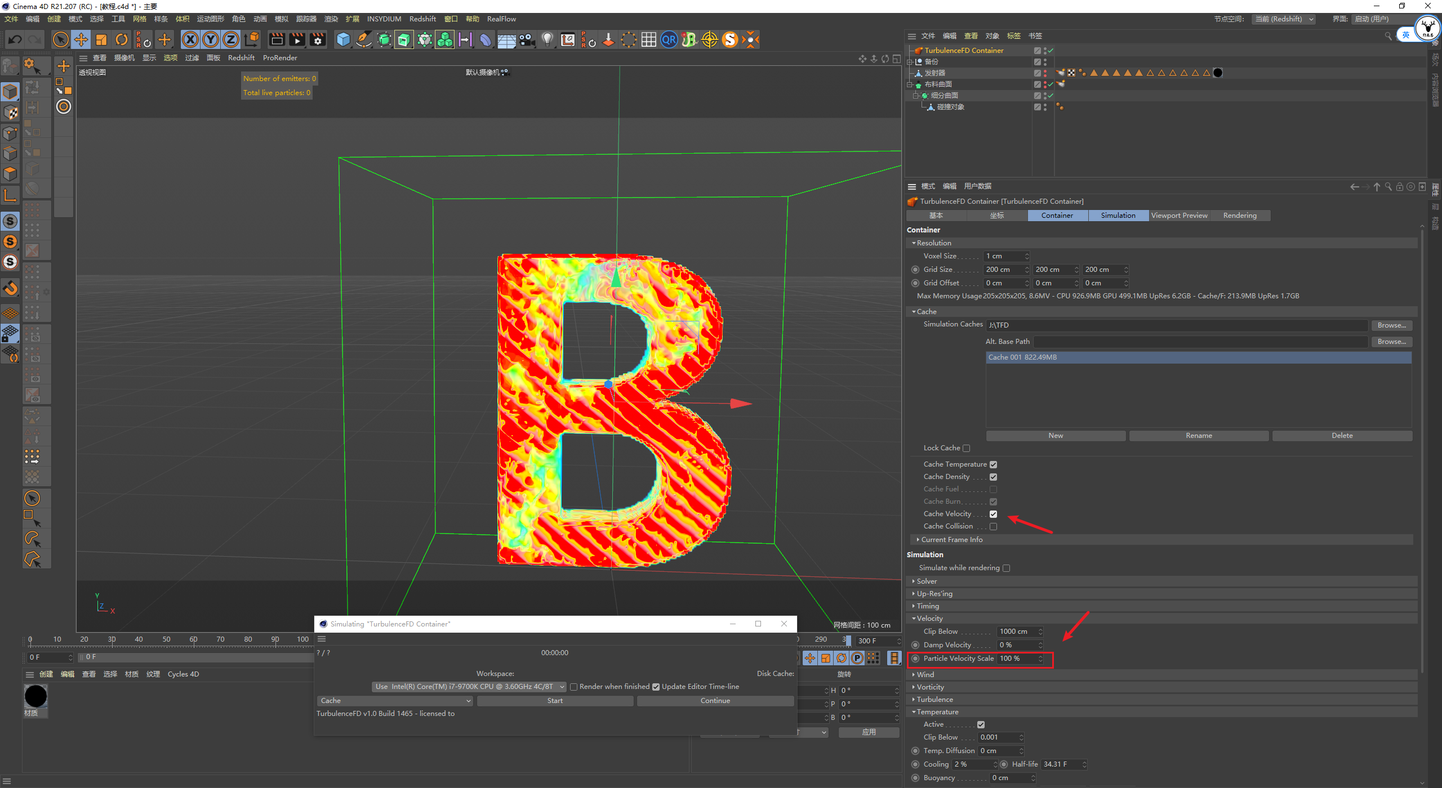Expand the Solver section
Screen dimensions: 1442x788
coord(927,581)
